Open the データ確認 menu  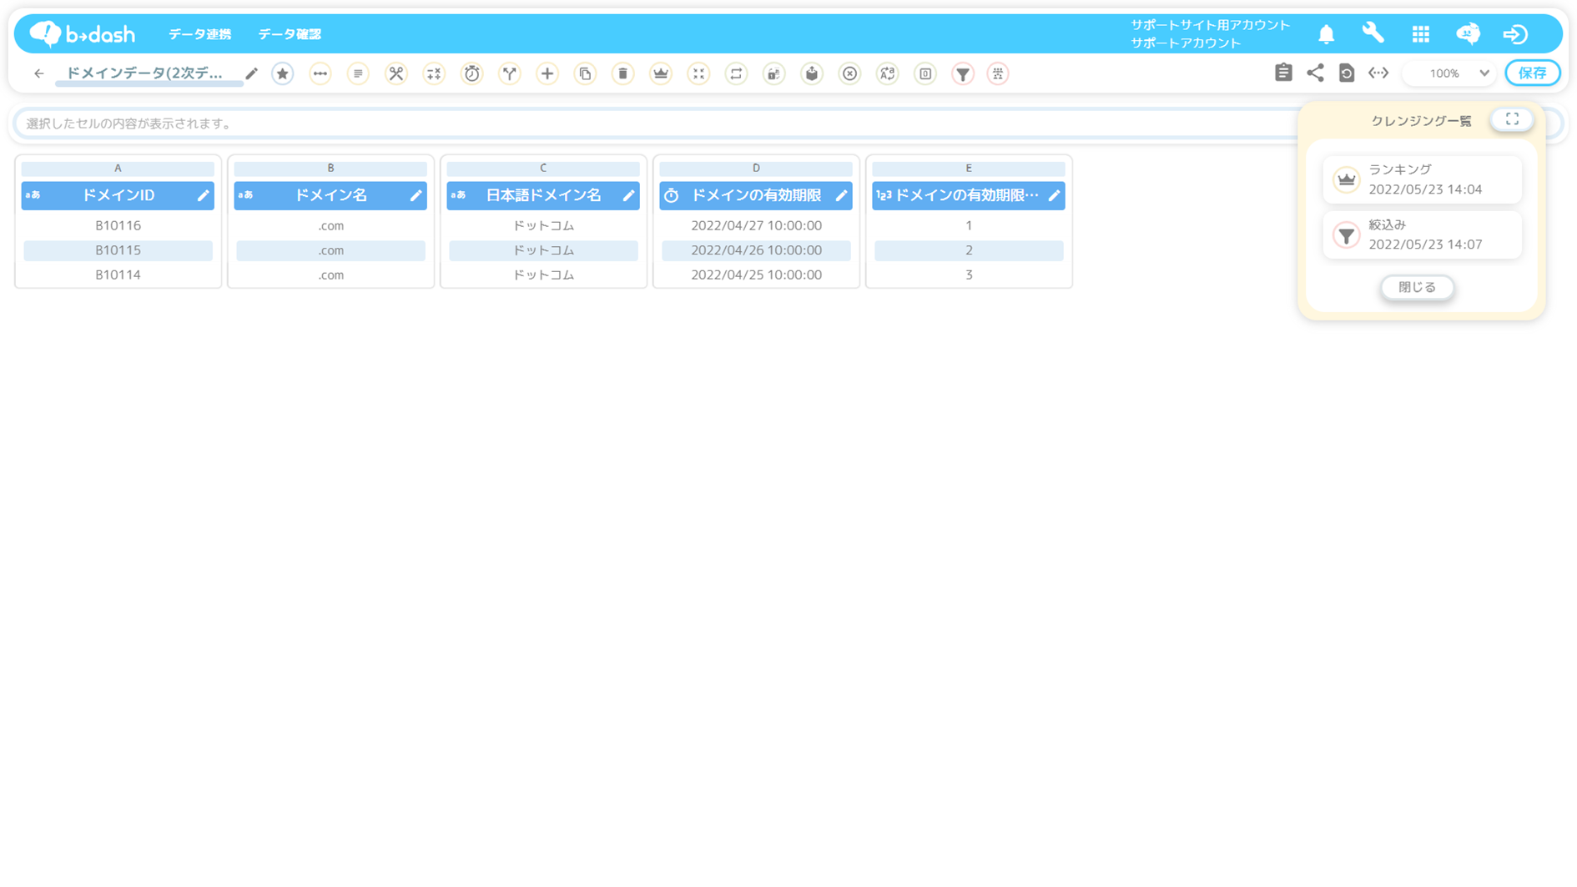[290, 34]
